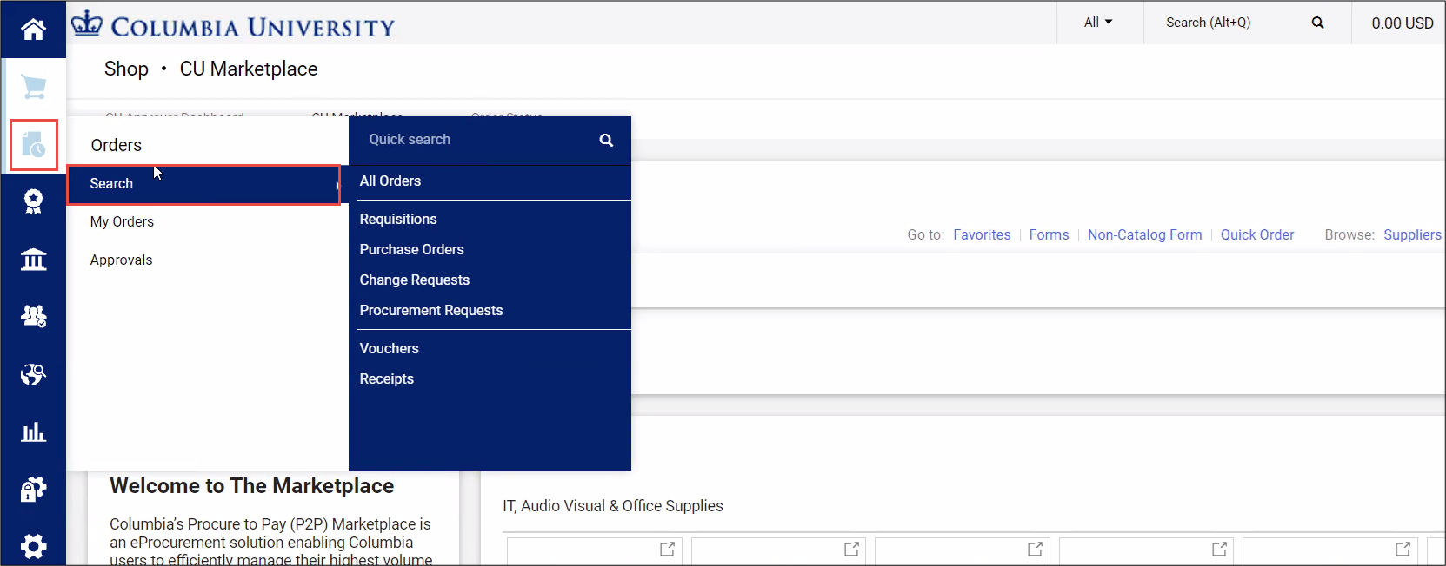Open the Administer lock-gear icon in sidebar
Viewport: 1446px width, 566px height.
point(33,489)
